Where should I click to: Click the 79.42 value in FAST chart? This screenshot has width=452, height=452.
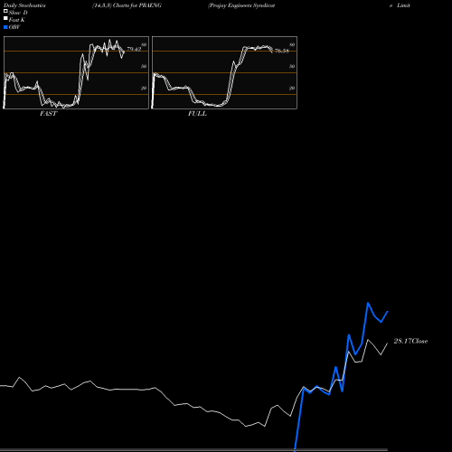point(134,49)
